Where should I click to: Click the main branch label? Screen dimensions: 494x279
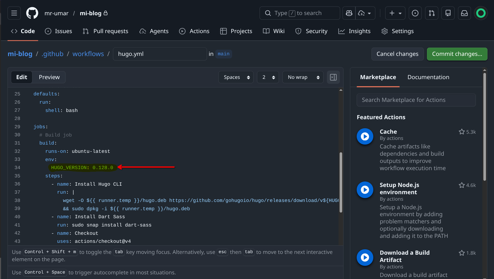(224, 54)
